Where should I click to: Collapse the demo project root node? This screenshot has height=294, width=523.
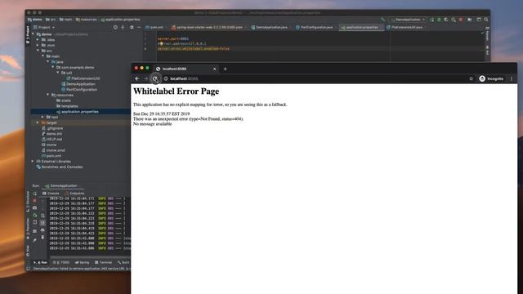(x=33, y=34)
